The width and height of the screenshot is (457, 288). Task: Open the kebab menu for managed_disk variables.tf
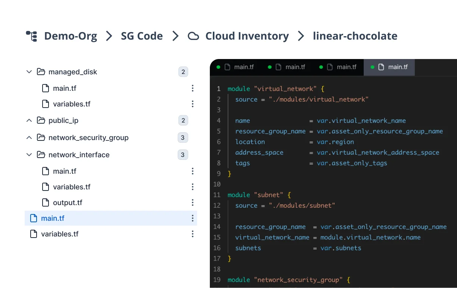193,104
